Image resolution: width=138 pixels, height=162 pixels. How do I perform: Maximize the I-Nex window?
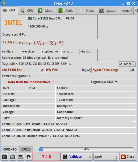(128, 4)
